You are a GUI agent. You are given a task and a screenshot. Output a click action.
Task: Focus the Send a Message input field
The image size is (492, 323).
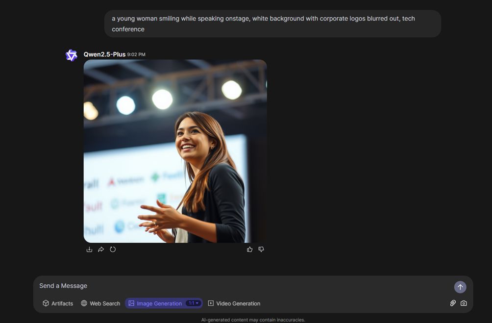245,286
